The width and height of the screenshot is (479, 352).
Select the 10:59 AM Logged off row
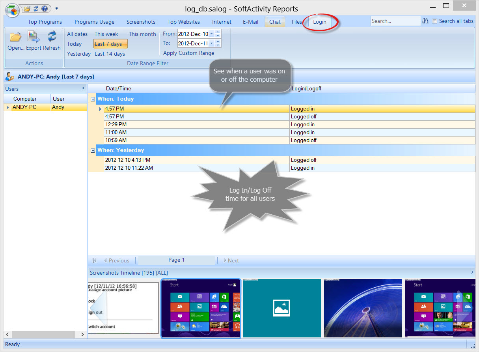tap(289, 140)
